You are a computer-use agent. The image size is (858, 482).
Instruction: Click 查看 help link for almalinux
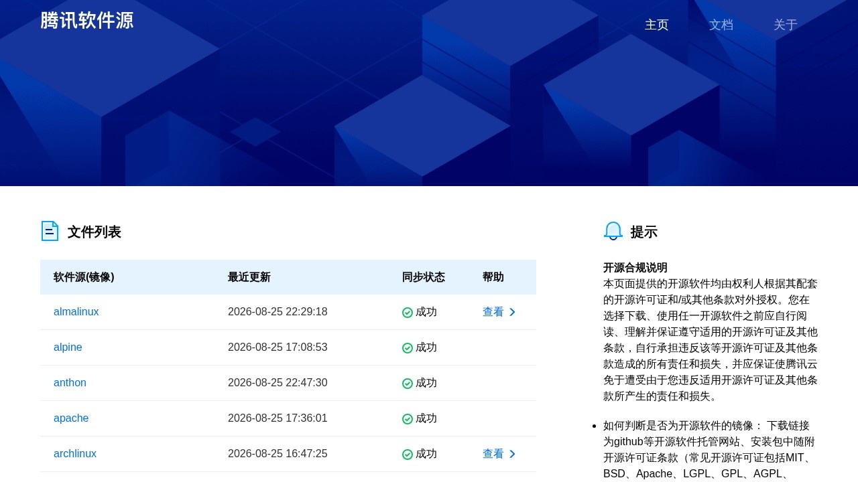(x=493, y=312)
